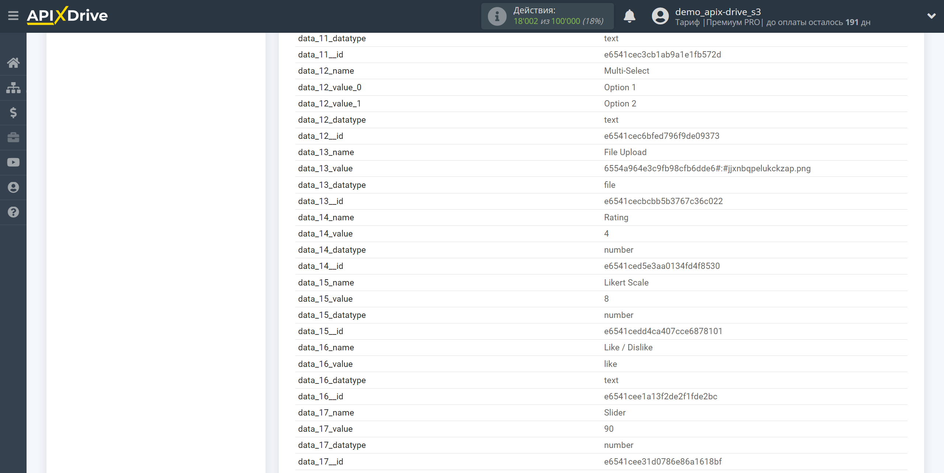Open the YouTube video tutorials icon
944x473 pixels.
click(x=13, y=162)
